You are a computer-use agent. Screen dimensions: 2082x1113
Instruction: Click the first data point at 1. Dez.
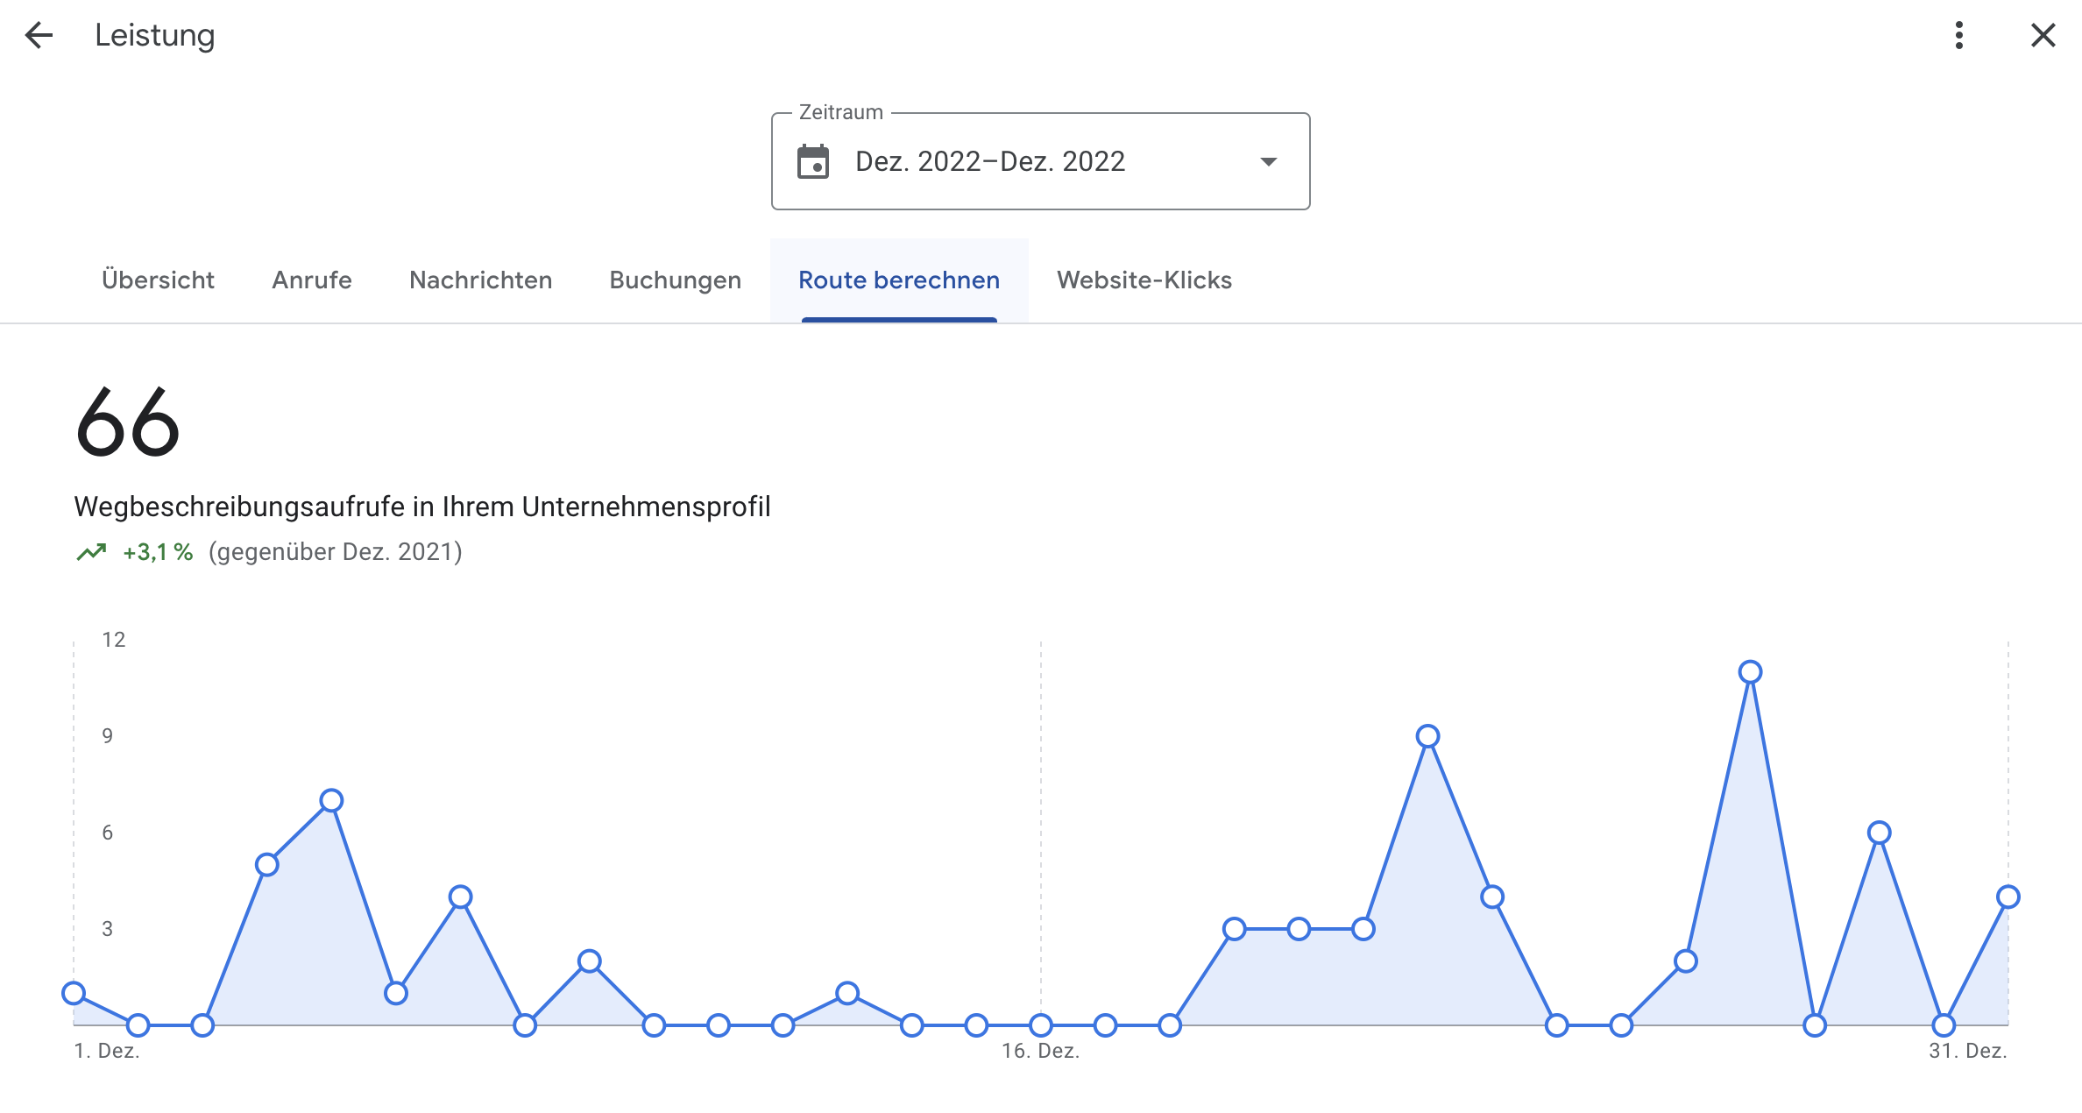coord(74,993)
